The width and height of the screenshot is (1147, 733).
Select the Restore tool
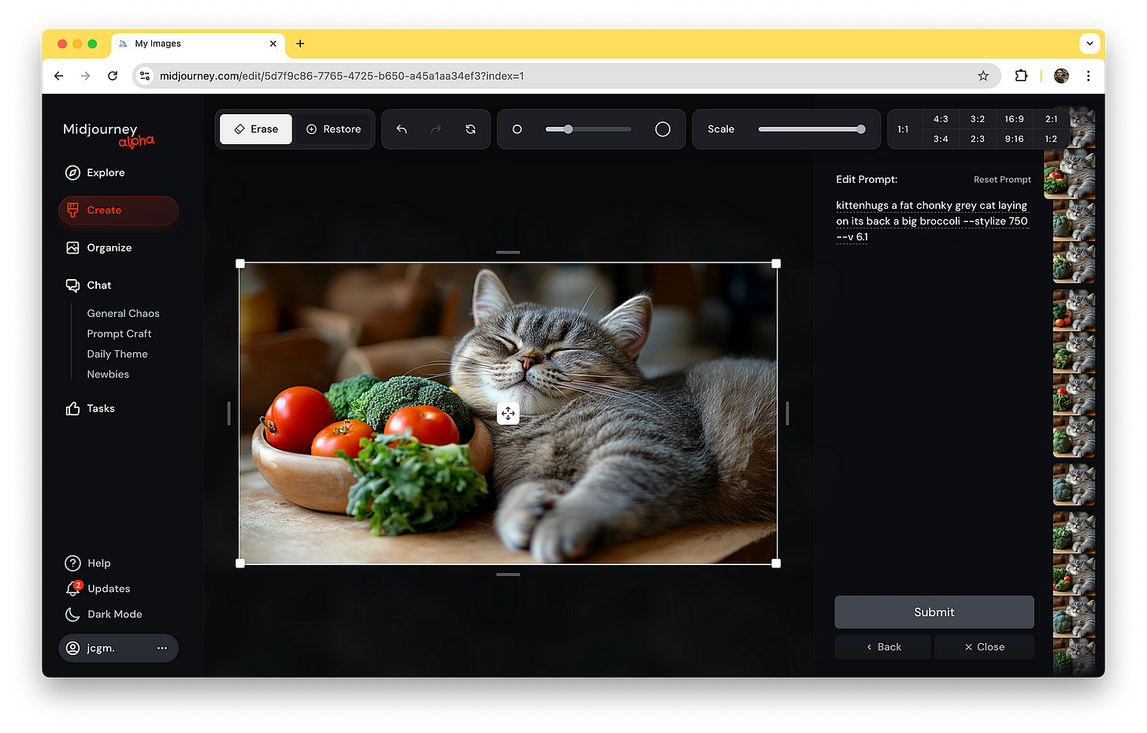[333, 129]
